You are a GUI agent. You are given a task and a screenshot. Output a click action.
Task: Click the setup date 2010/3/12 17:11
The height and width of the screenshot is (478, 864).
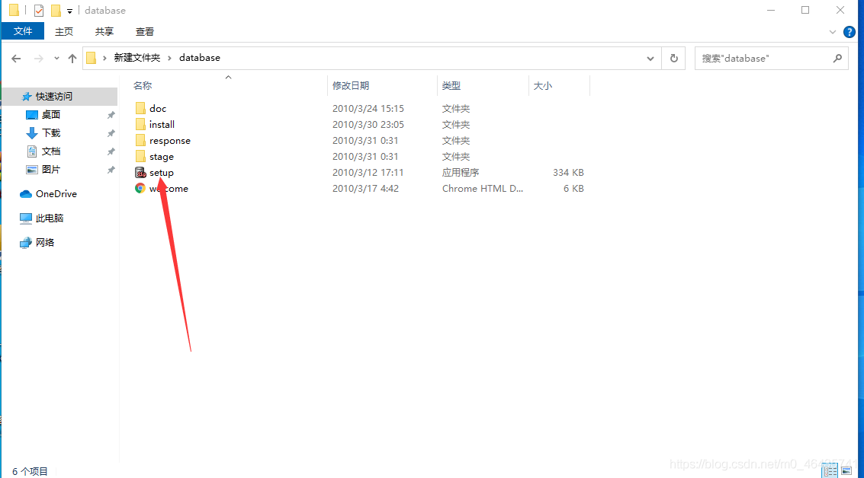click(x=368, y=172)
